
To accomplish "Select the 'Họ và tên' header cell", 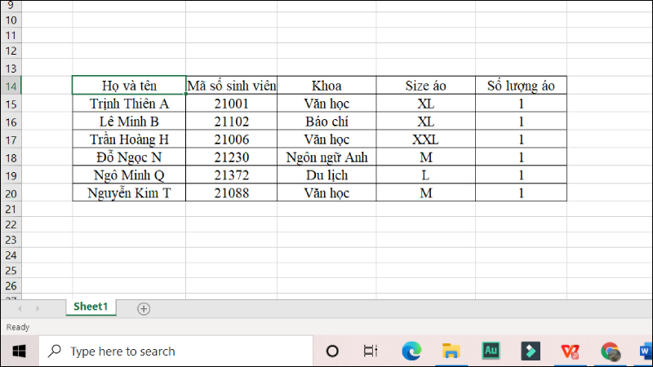I will pyautogui.click(x=129, y=86).
